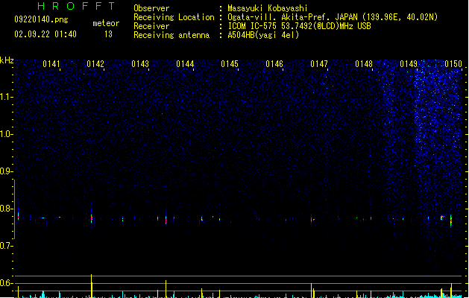Click the tallest yellow peak below 0142
This screenshot has height=298, width=469.
pos(92,286)
